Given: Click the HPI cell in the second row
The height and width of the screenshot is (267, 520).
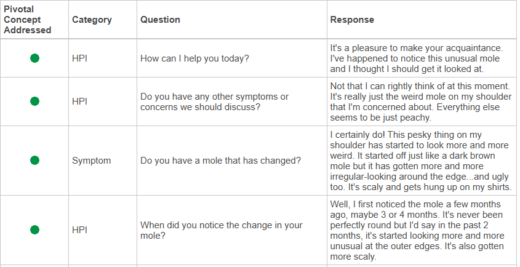Looking at the screenshot, I should coord(79,102).
